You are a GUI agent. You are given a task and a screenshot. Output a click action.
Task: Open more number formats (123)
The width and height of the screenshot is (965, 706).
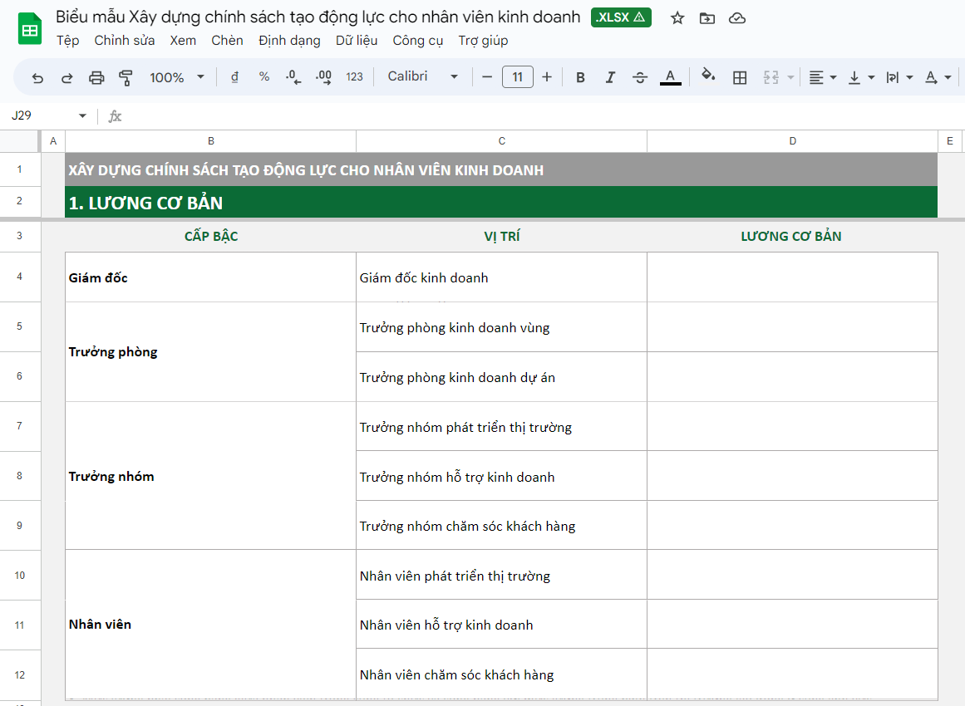[x=354, y=77]
